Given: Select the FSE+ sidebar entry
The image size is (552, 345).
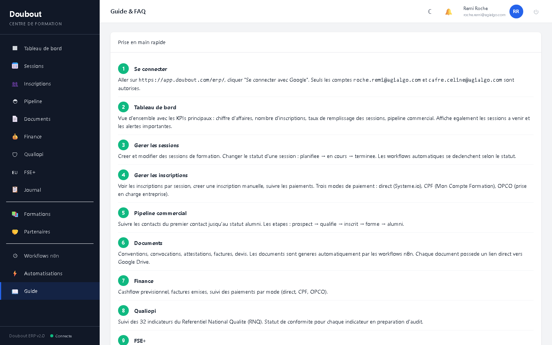Looking at the screenshot, I should (30, 172).
